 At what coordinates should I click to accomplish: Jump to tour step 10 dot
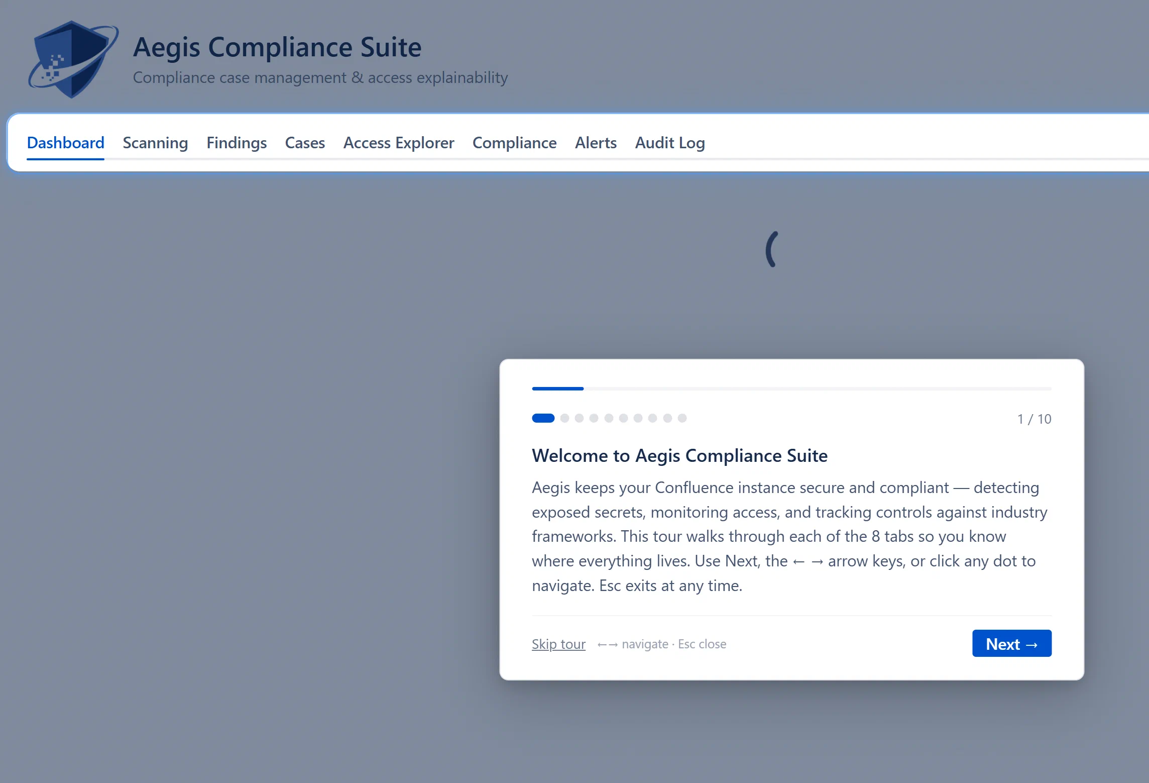pyautogui.click(x=682, y=418)
